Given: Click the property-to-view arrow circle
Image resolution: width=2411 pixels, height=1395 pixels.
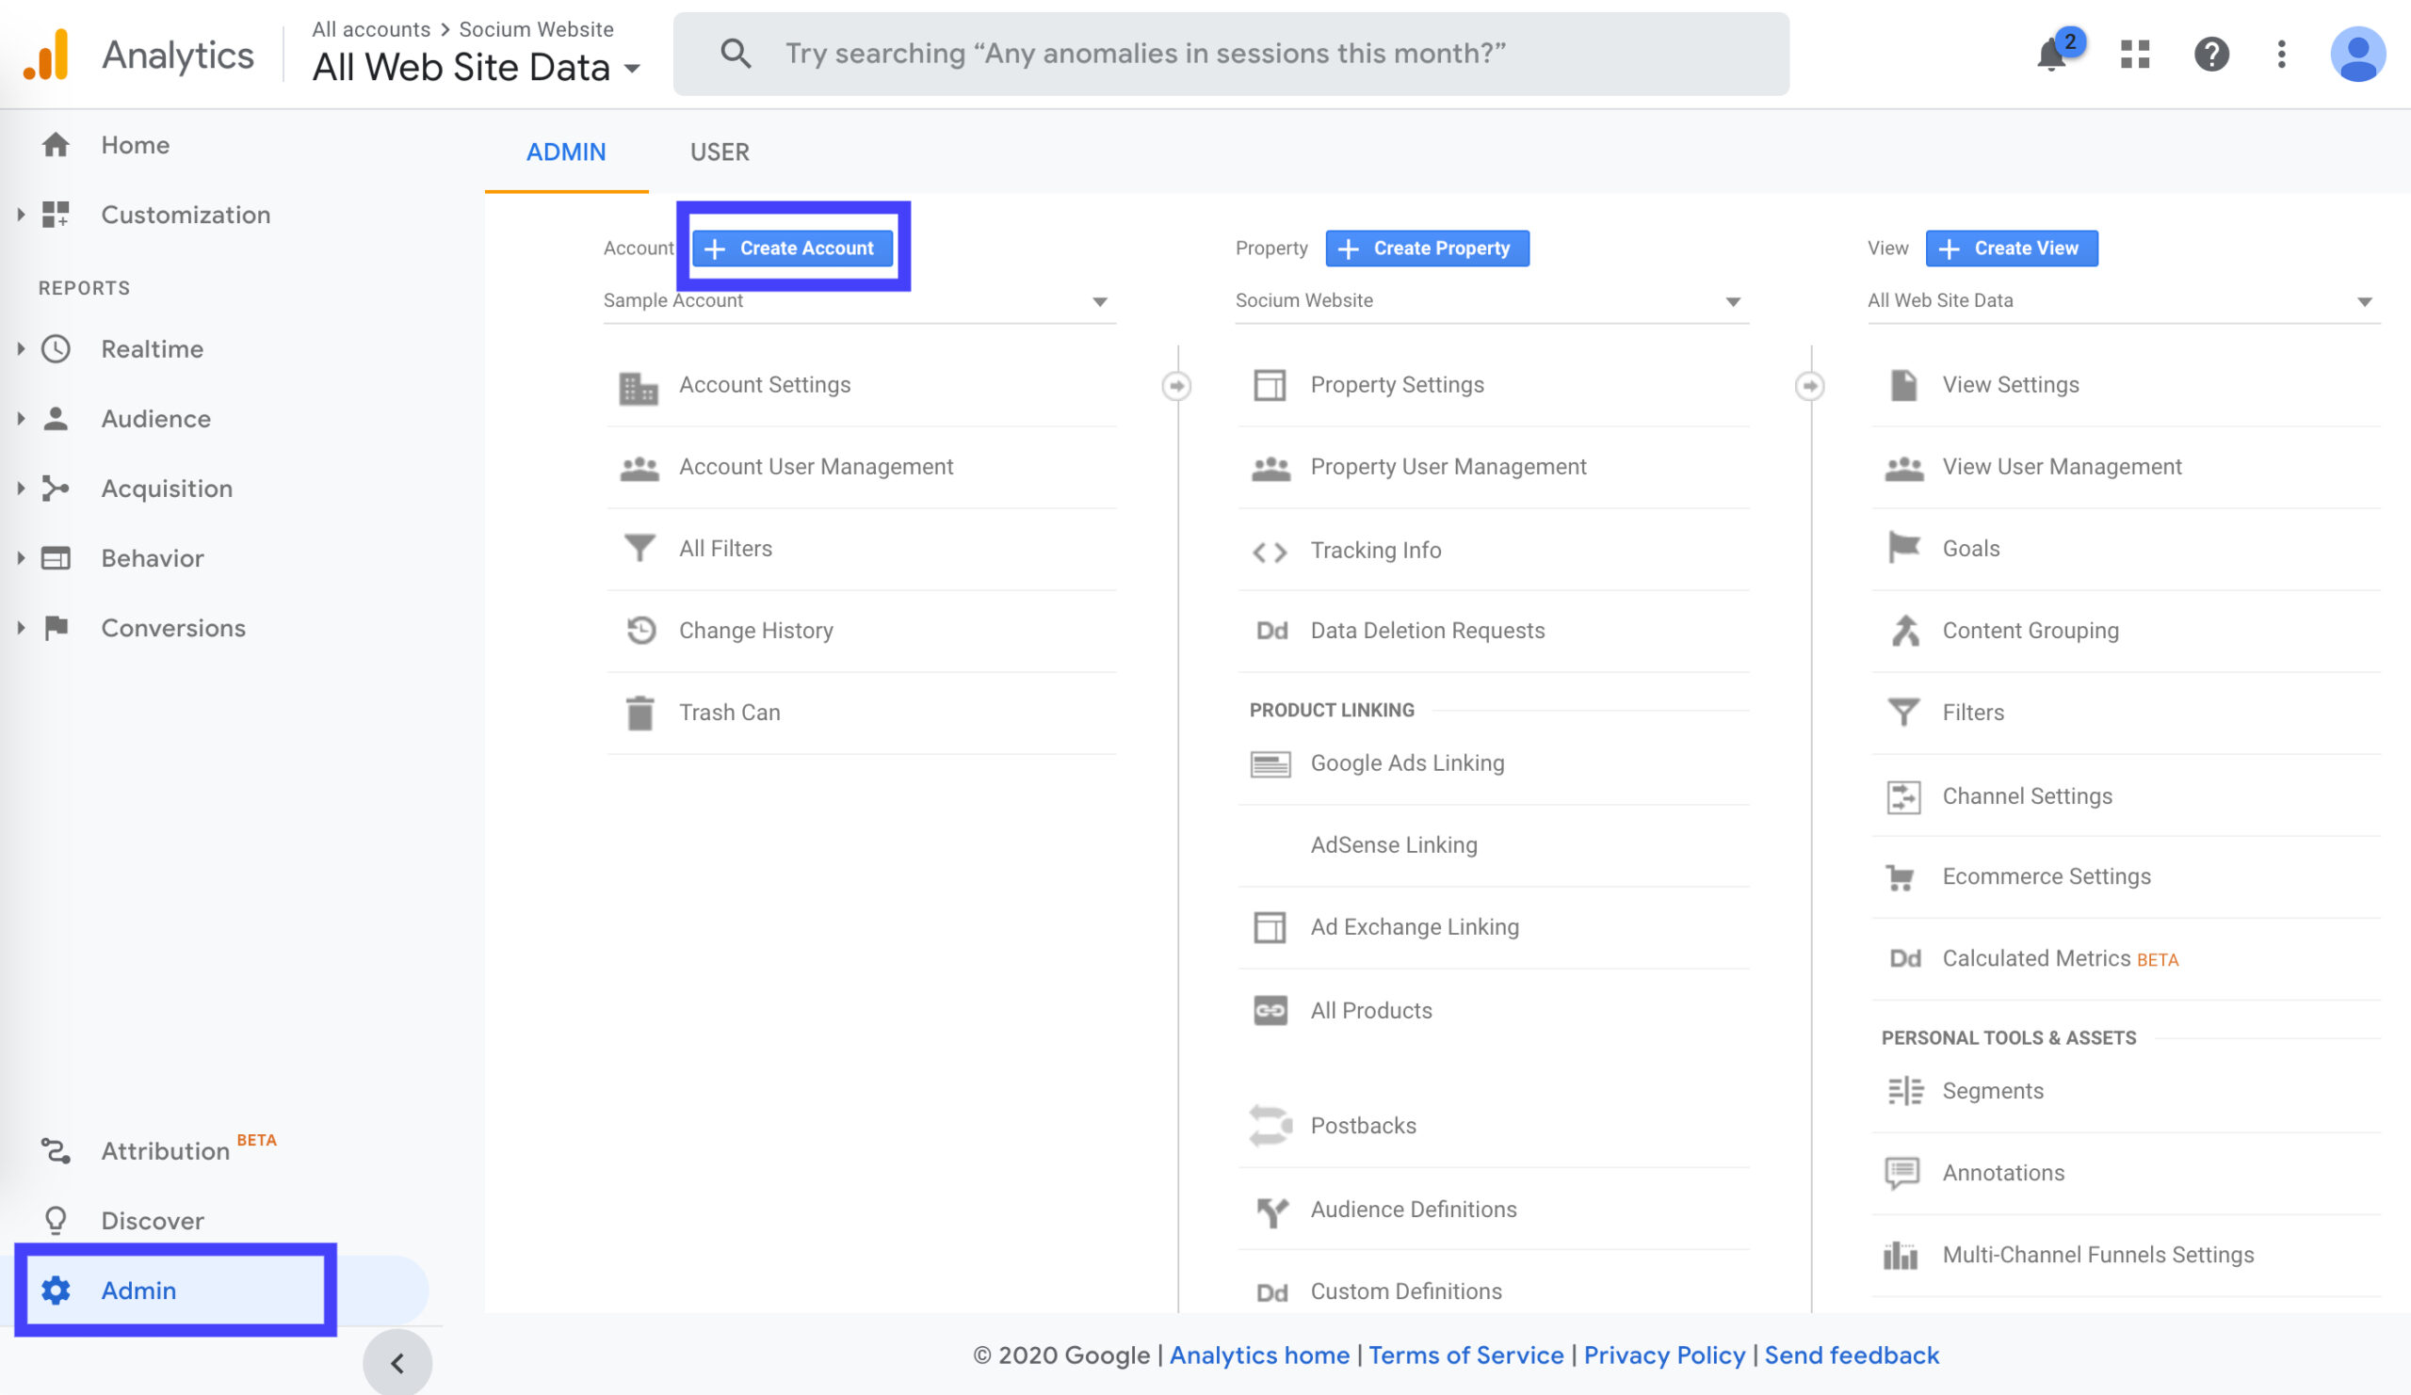Looking at the screenshot, I should pos(1808,386).
